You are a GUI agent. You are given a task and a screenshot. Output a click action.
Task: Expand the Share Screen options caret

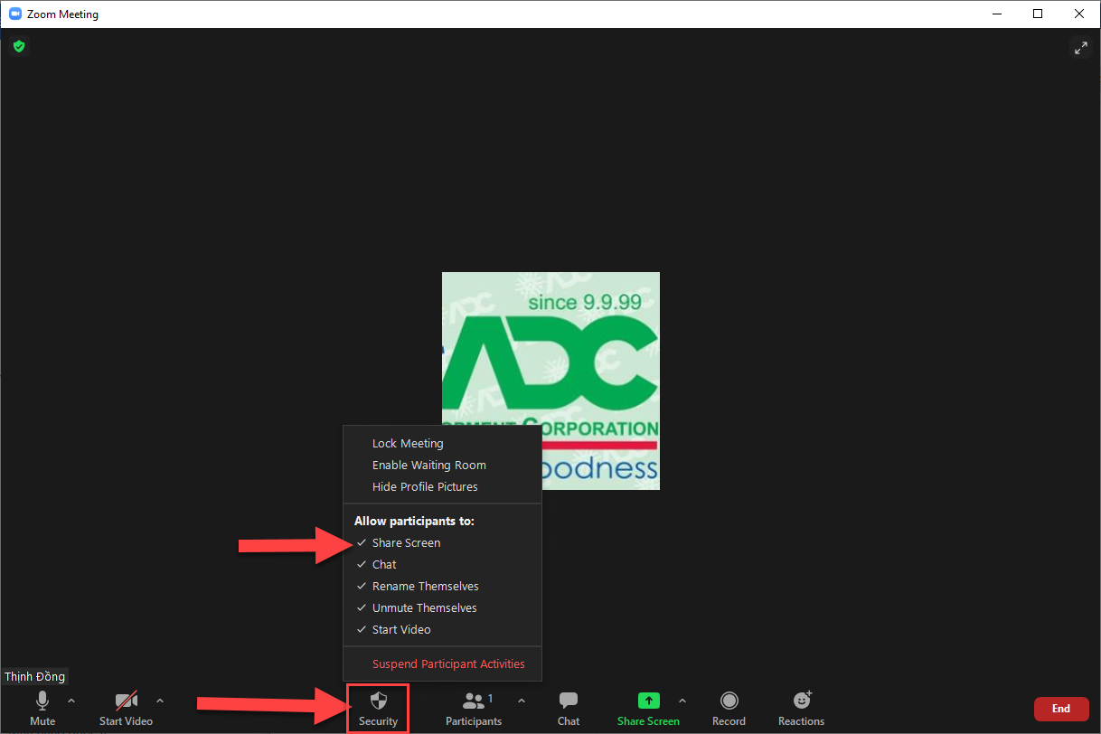682,701
